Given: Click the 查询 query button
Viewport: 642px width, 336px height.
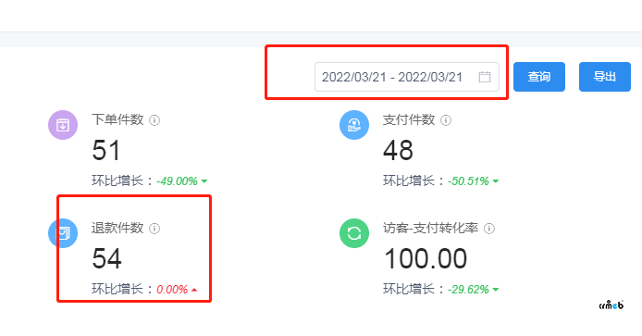Looking at the screenshot, I should click(538, 77).
